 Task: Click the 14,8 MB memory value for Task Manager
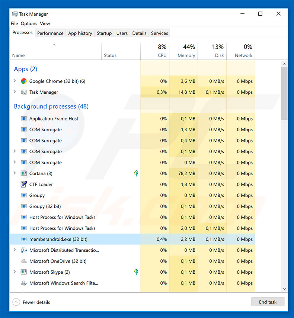[187, 92]
